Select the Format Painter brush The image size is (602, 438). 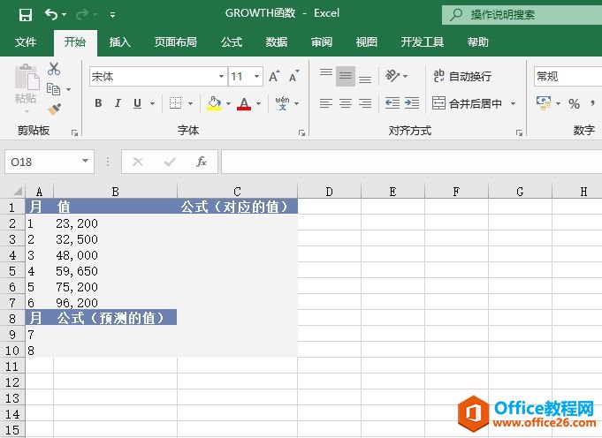(x=54, y=109)
